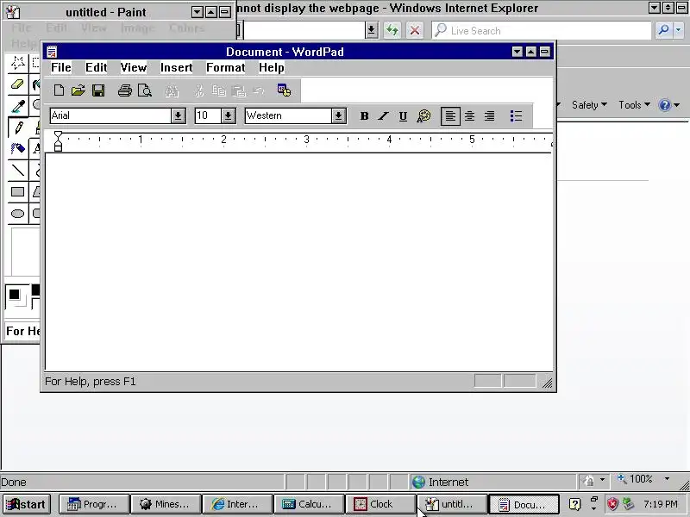The height and width of the screenshot is (517, 690).
Task: Insert Date/Time using WordPad toolbar icon
Action: pos(284,90)
